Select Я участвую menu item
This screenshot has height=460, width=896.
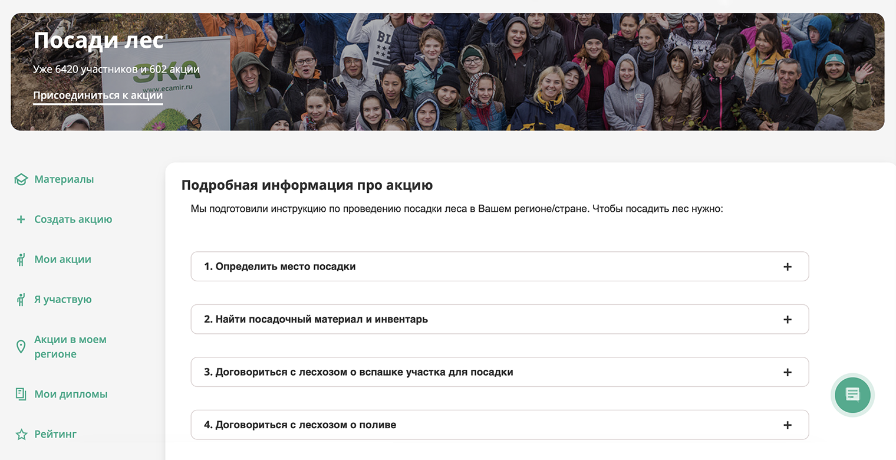pyautogui.click(x=62, y=300)
